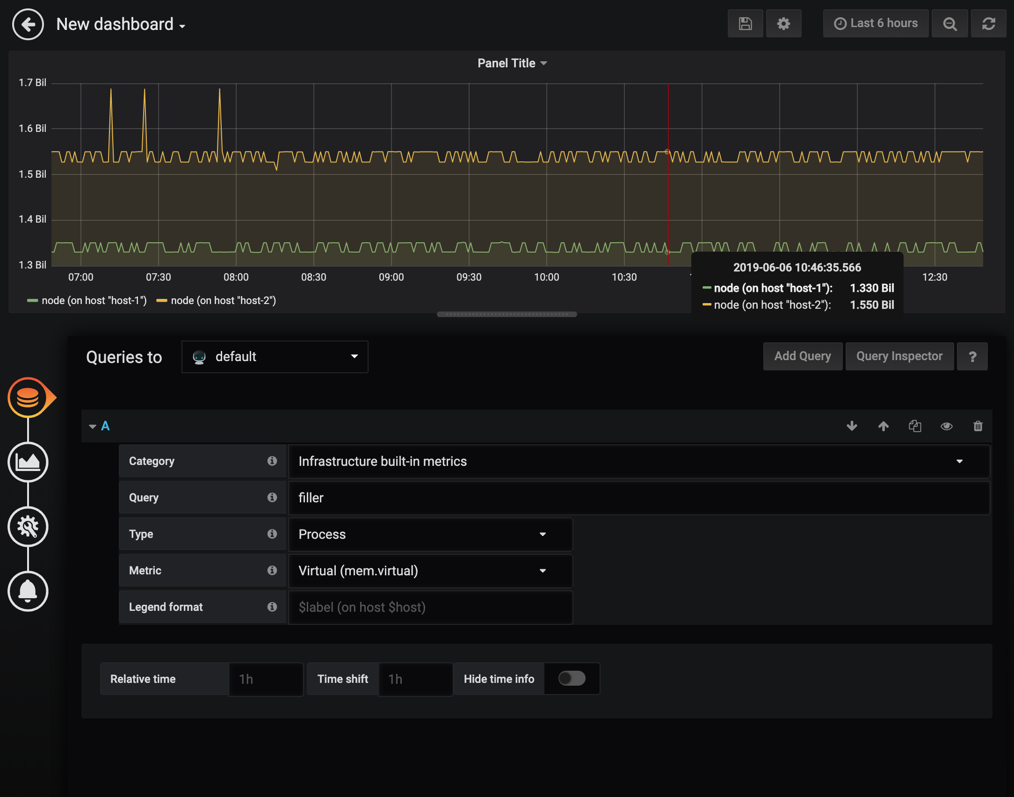Open the Category dropdown
This screenshot has height=797, width=1014.
pos(638,462)
